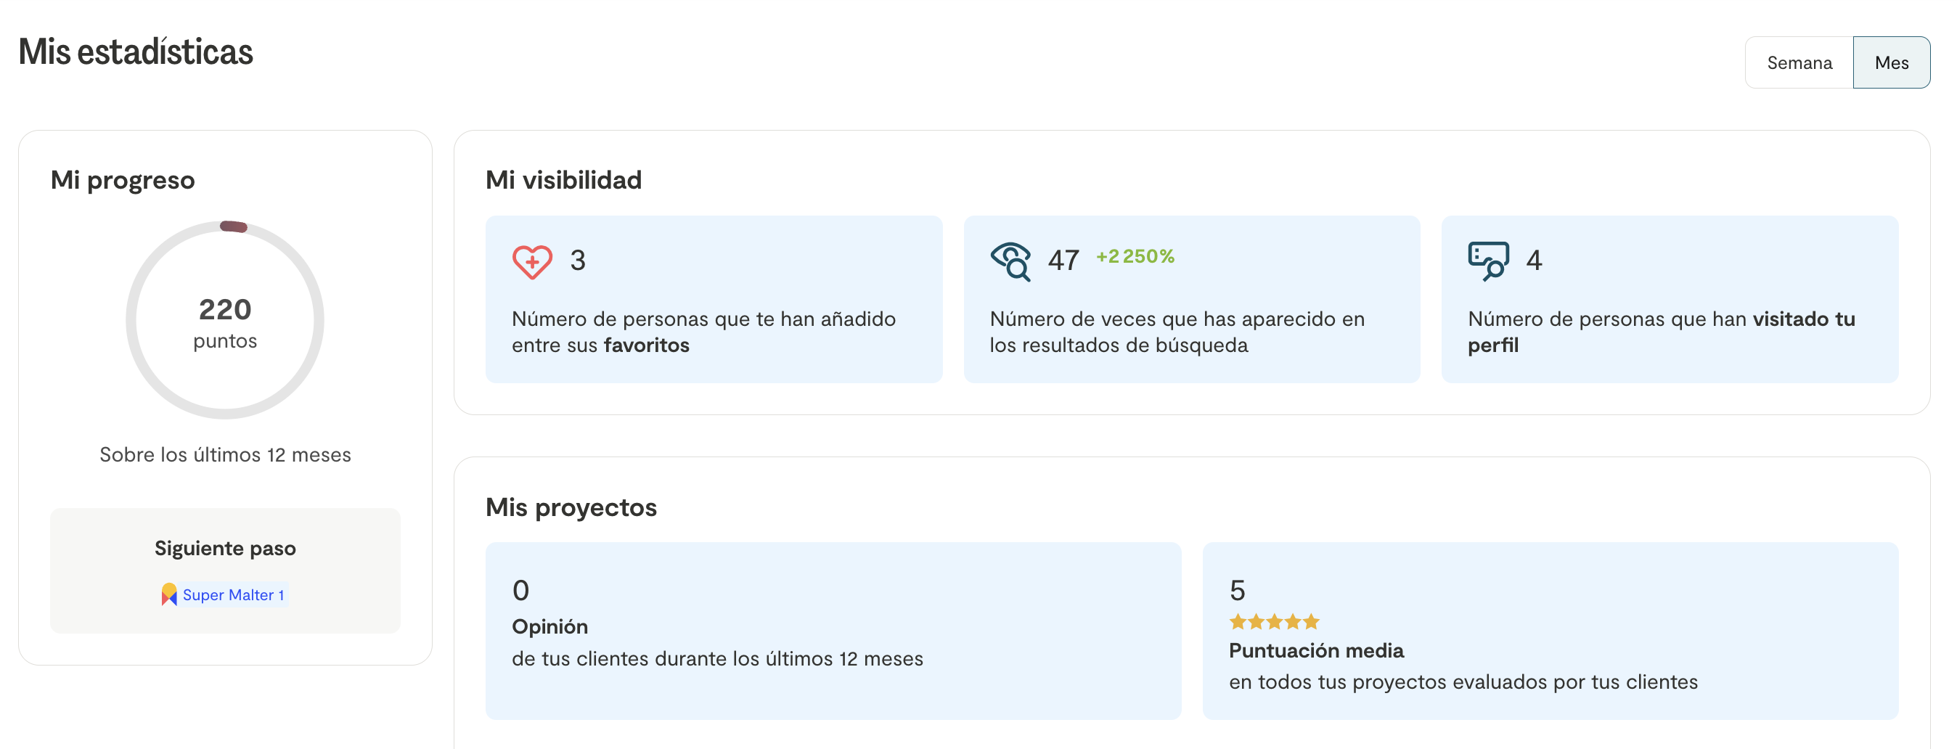Viewport: 1957px width, 749px height.
Task: Click the Mi visibilidad heading
Action: (564, 180)
